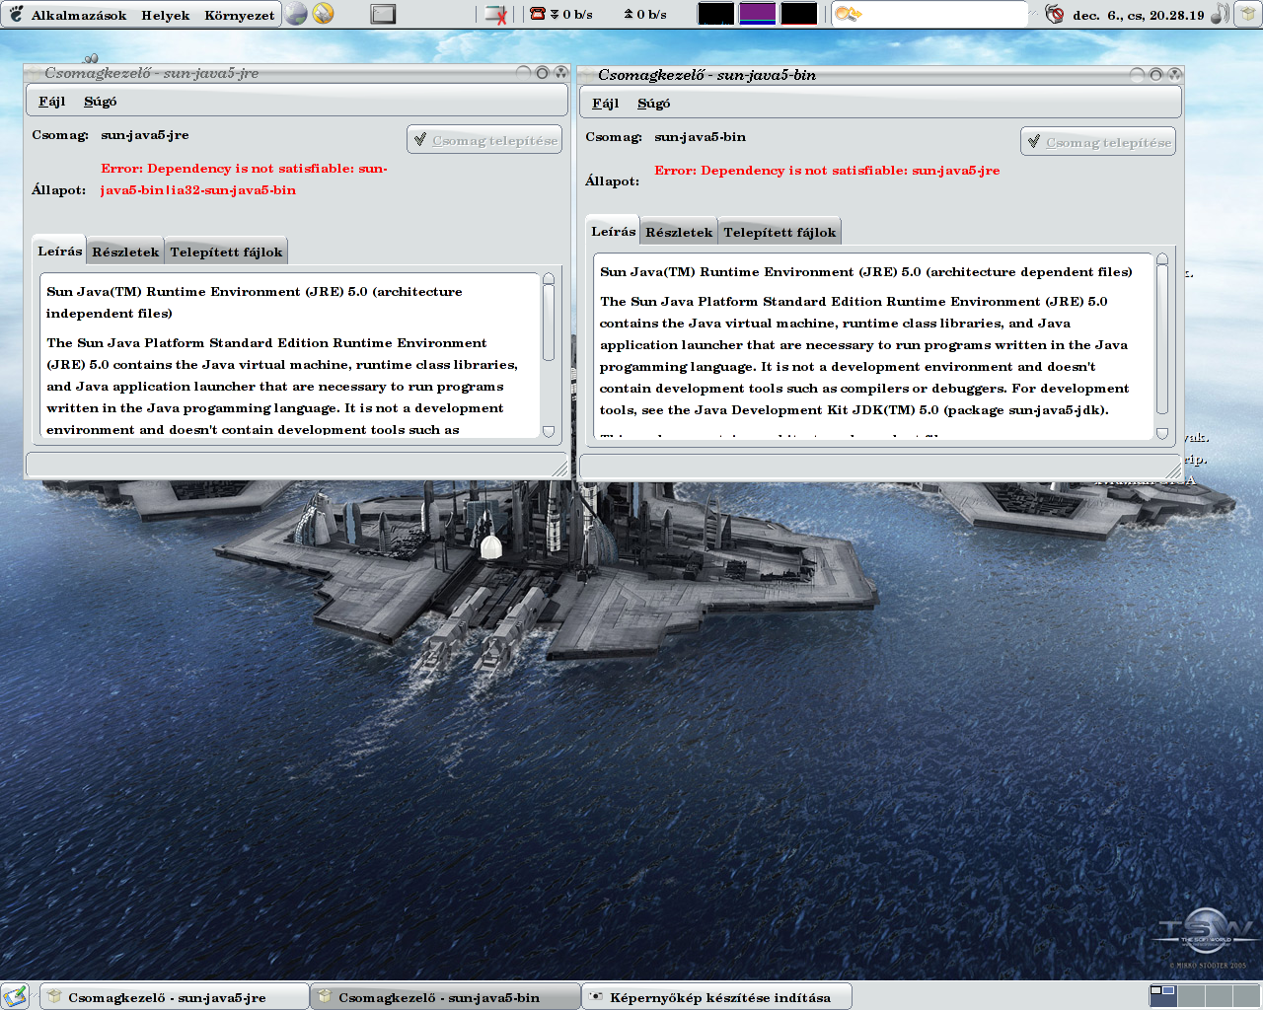Click package icon on sun-java5-jre taskbar button
This screenshot has height=1010, width=1263.
tap(55, 996)
